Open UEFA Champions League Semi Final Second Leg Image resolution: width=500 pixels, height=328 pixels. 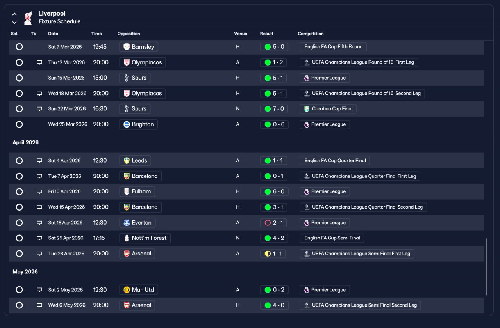[x=360, y=305]
